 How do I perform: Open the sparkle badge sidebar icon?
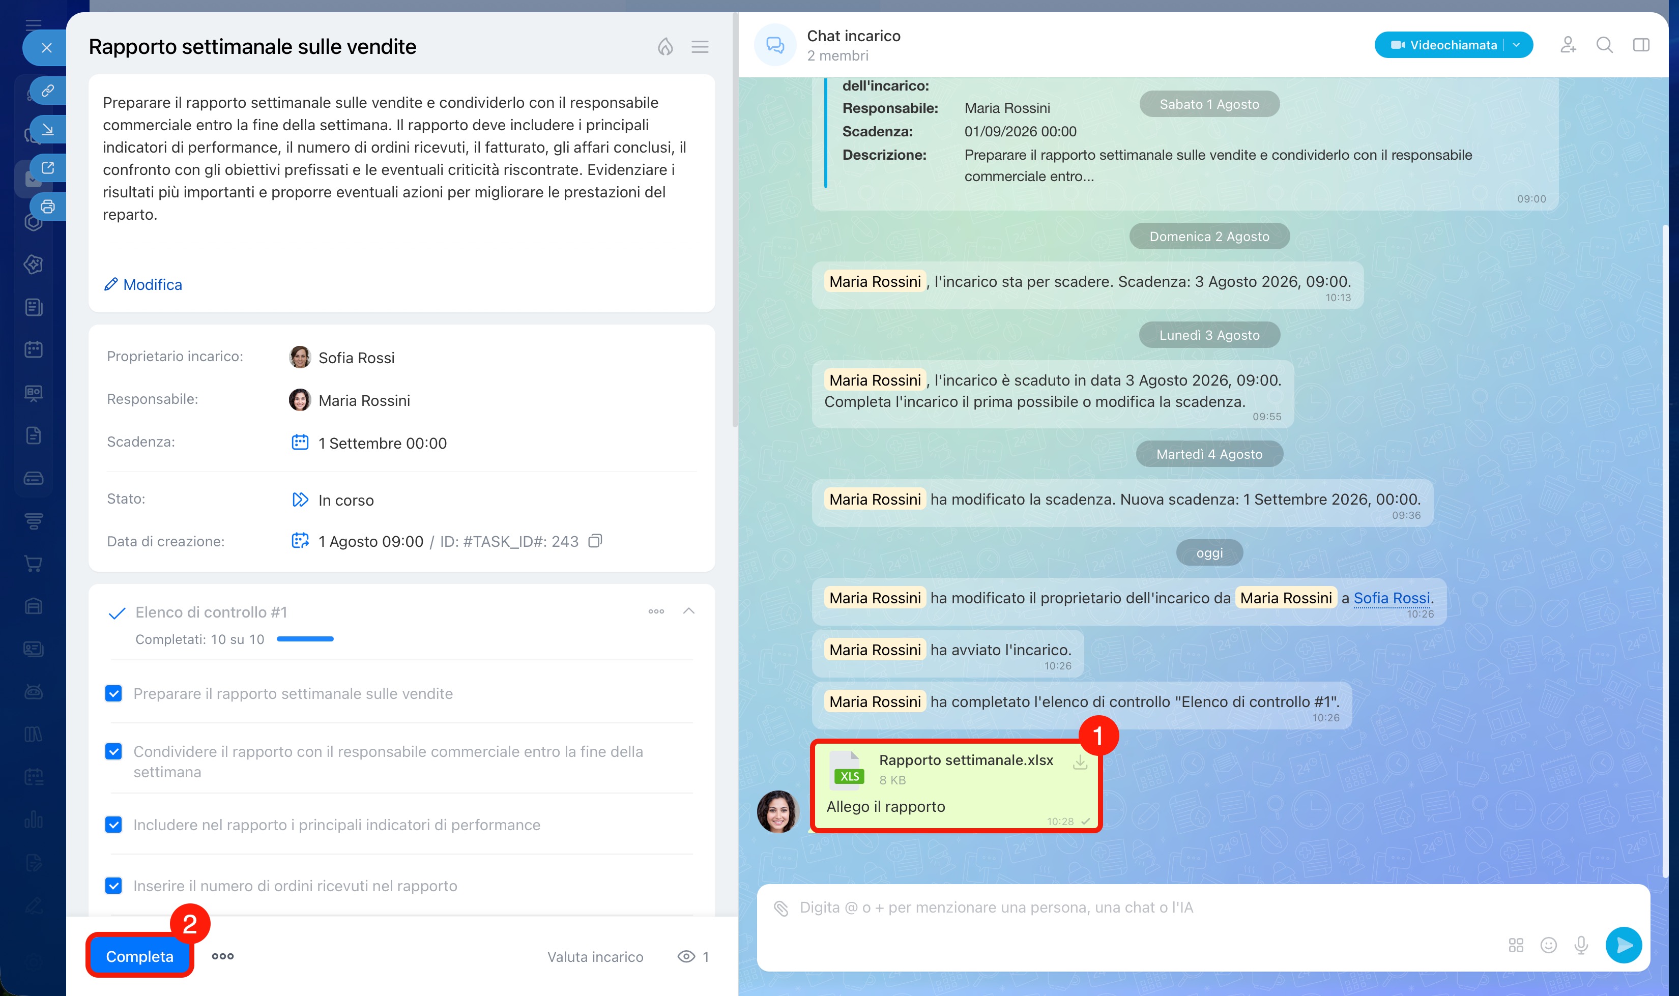pos(34,264)
